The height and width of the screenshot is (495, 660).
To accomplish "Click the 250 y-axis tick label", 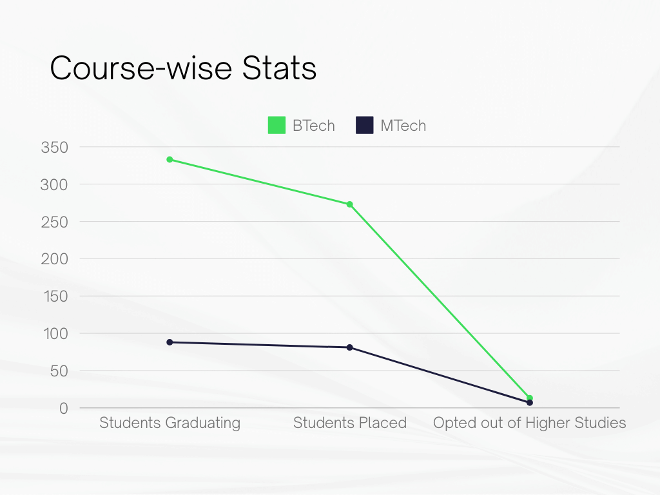I will tap(55, 222).
